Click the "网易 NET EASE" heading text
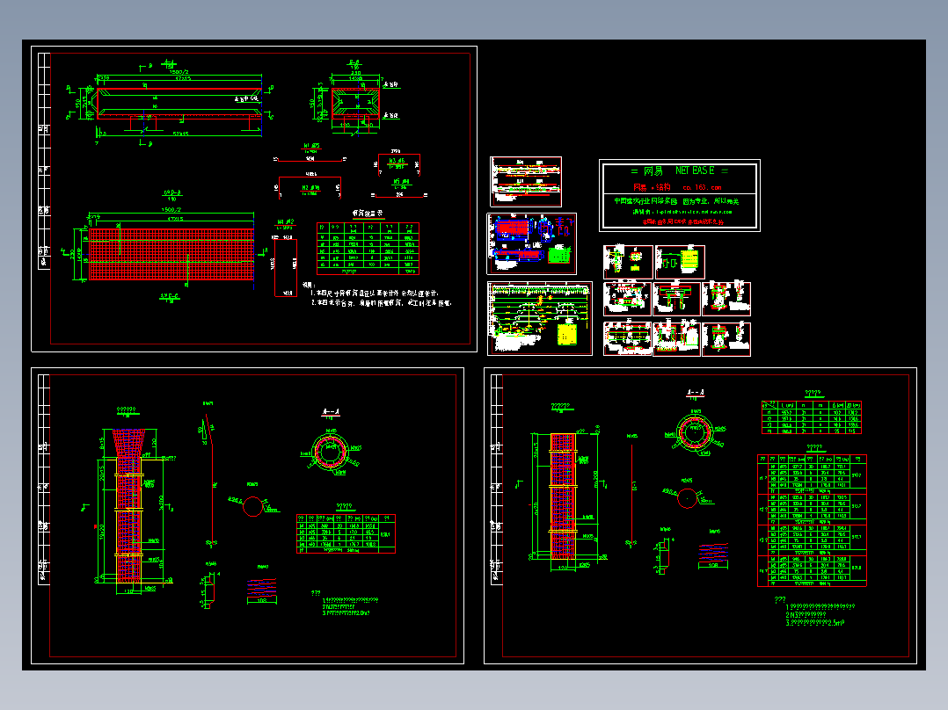 click(x=679, y=171)
